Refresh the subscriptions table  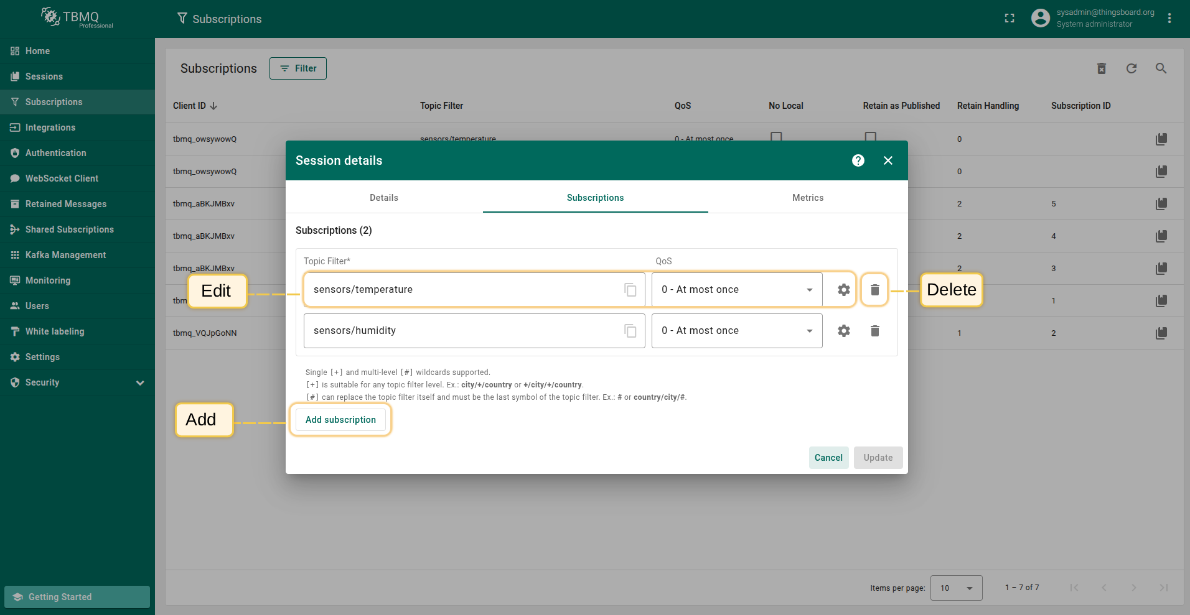[x=1131, y=68]
